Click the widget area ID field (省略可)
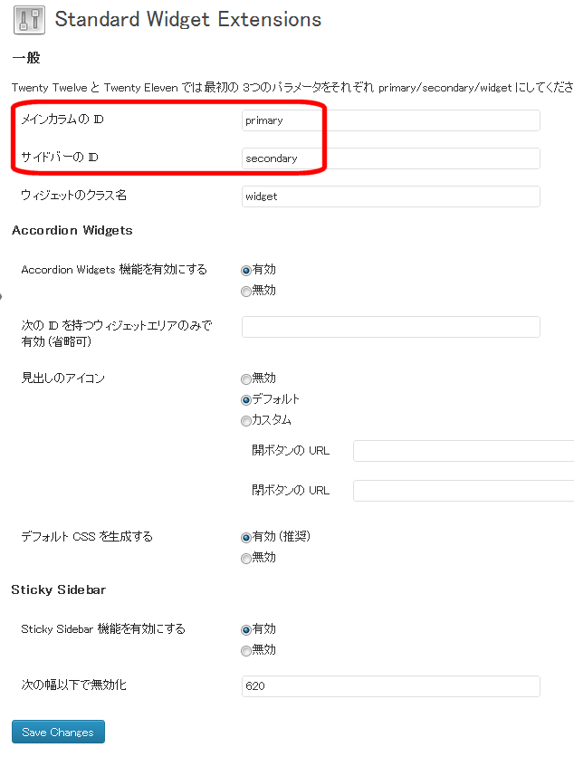Screen dimensions: 574x757 (x=390, y=327)
